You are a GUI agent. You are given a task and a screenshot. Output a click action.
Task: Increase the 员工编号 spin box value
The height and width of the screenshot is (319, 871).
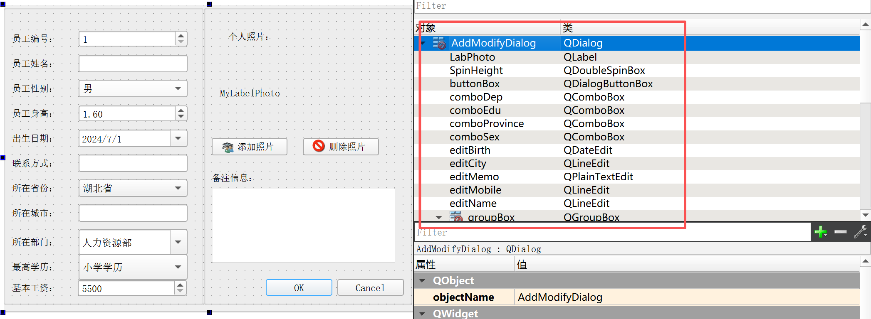(181, 36)
